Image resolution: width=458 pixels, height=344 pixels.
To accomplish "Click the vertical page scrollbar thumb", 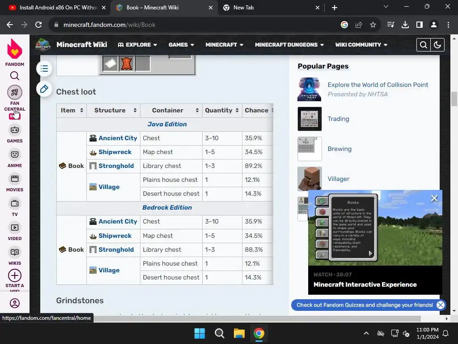I will (x=454, y=99).
